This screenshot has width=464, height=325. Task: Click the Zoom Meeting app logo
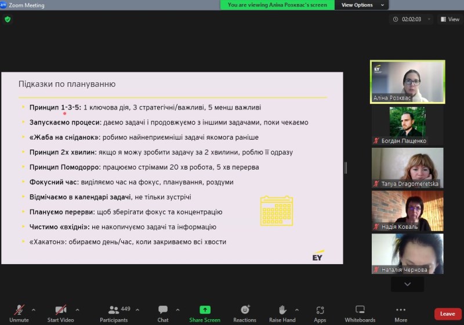(3, 5)
